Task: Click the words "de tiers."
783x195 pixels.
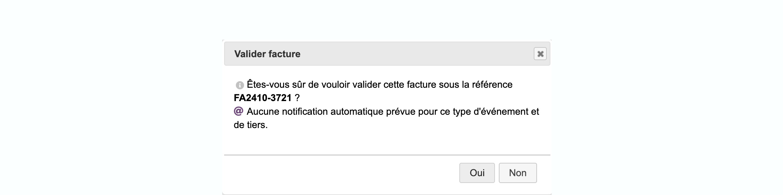Action: coord(251,125)
